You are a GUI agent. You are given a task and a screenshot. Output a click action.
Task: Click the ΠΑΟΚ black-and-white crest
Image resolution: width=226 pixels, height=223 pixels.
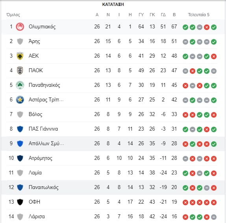20,71
